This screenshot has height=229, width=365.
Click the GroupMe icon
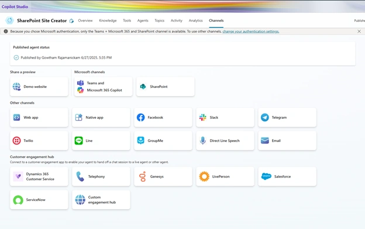click(x=140, y=141)
